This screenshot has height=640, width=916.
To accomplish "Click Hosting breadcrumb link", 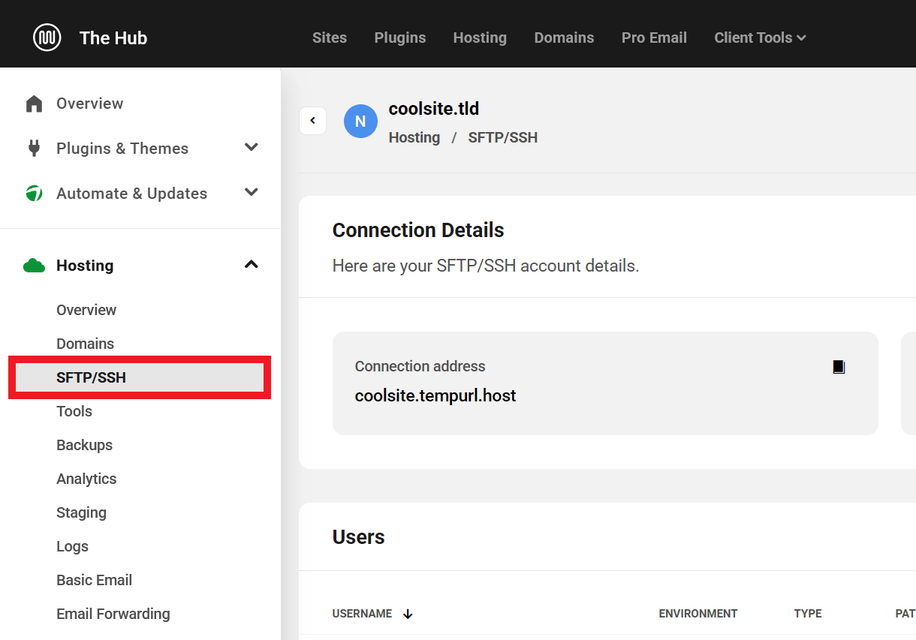I will [x=414, y=137].
